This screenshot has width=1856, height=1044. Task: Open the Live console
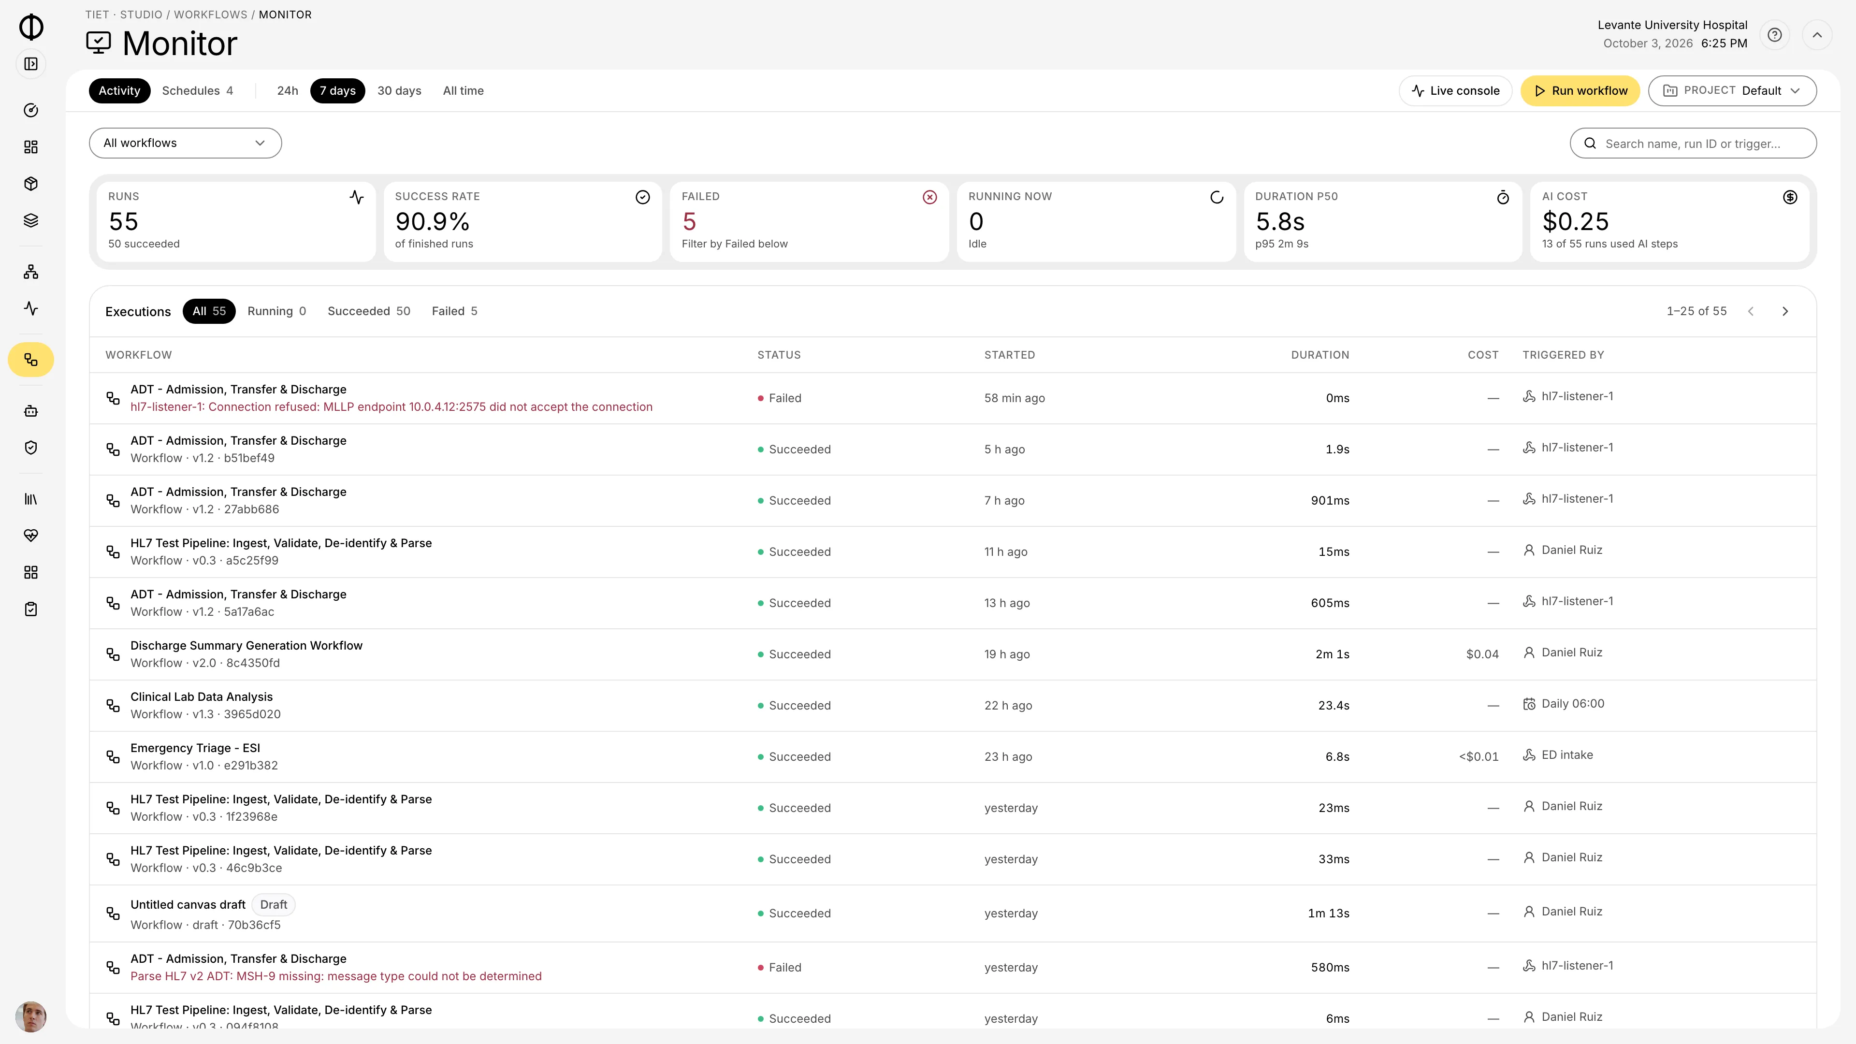click(1455, 91)
